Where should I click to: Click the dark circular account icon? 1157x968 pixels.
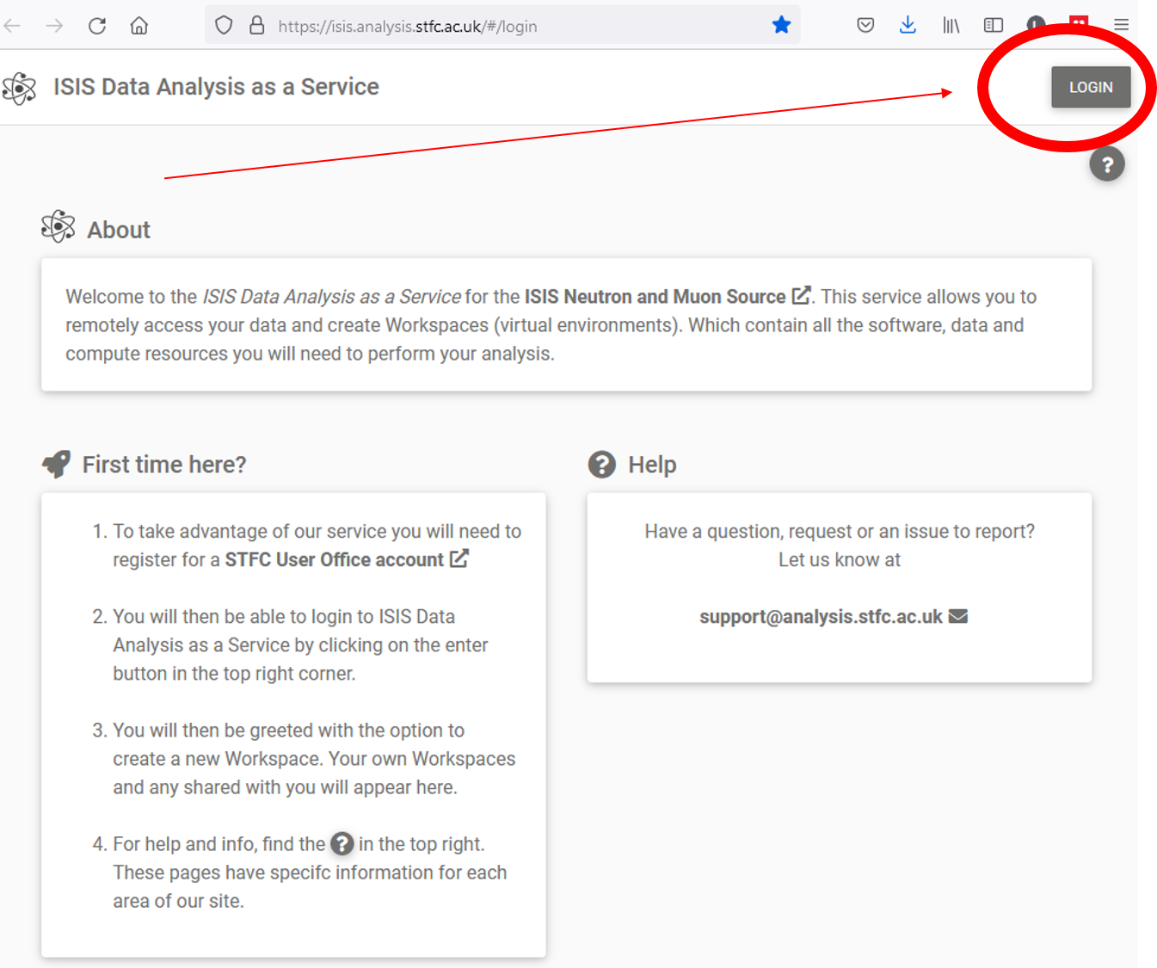[x=1036, y=22]
